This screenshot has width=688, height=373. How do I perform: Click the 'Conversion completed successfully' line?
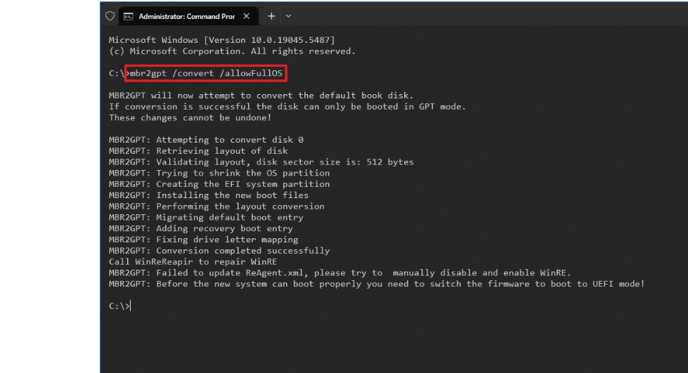click(x=219, y=251)
